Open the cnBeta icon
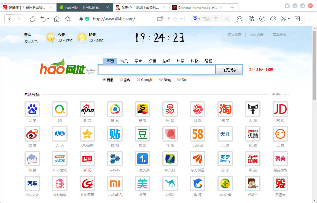The image size is (317, 203). click(115, 159)
